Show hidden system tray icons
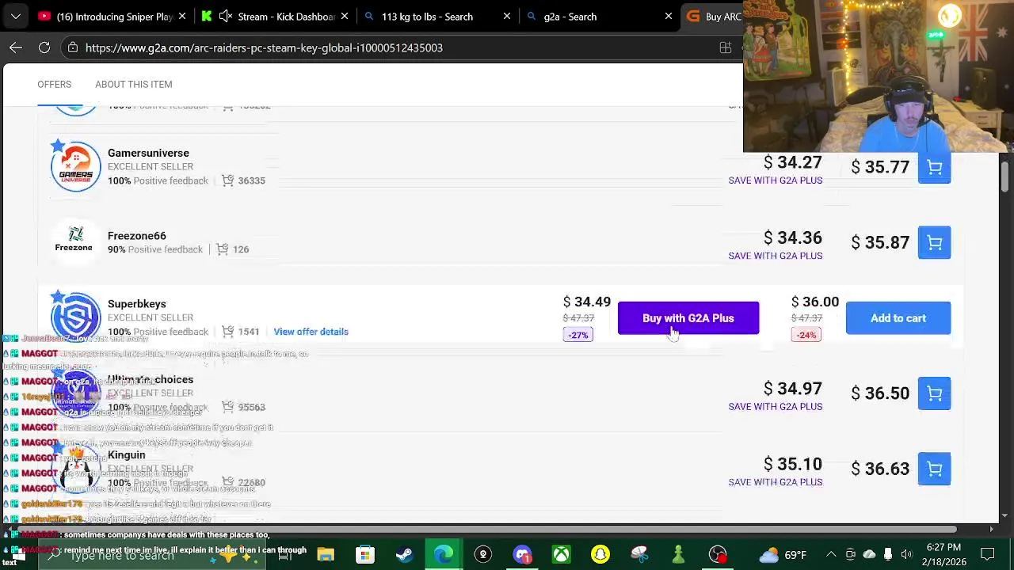This screenshot has height=570, width=1014. [830, 554]
